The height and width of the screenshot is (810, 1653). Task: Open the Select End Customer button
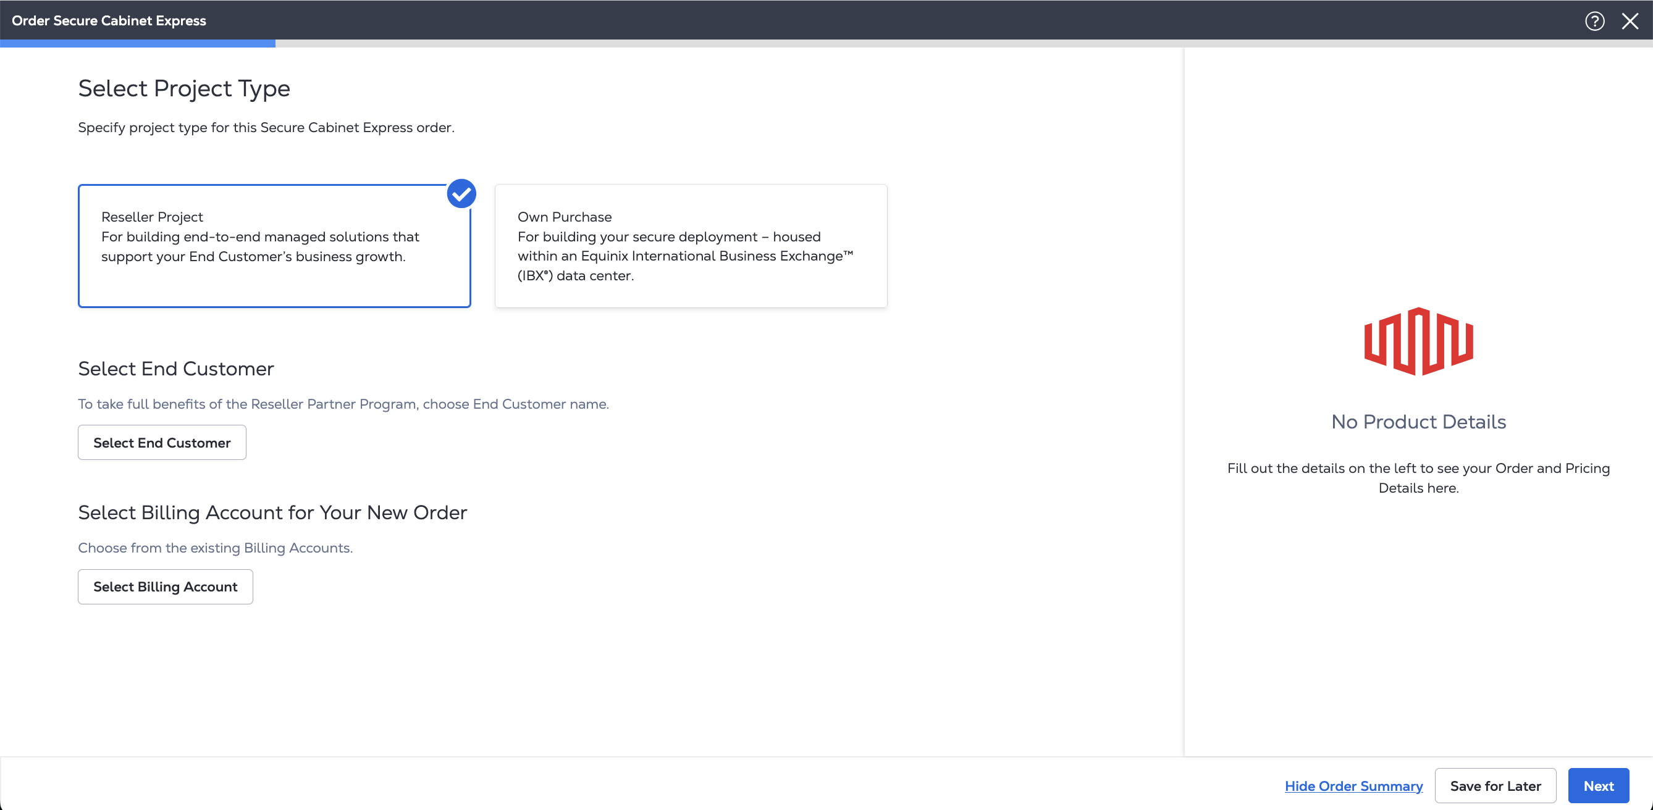pos(162,443)
